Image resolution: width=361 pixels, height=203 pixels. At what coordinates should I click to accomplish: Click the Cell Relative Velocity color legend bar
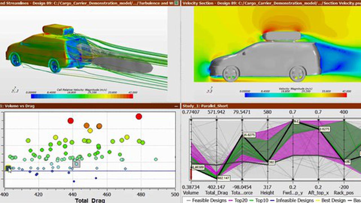pos(82,96)
